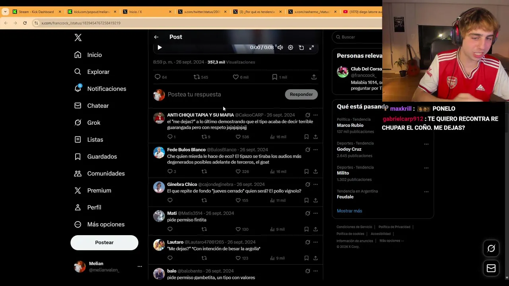Image resolution: width=509 pixels, height=286 pixels.
Task: Open Chatear messages
Action: pos(91,106)
